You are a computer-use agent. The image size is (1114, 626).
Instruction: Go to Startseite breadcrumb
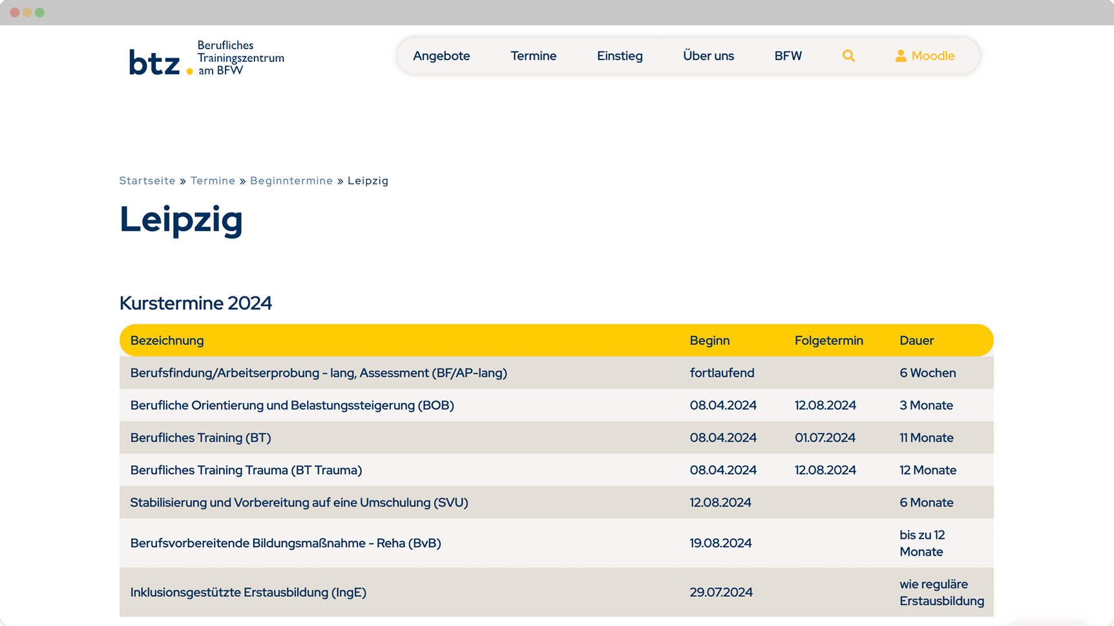147,181
